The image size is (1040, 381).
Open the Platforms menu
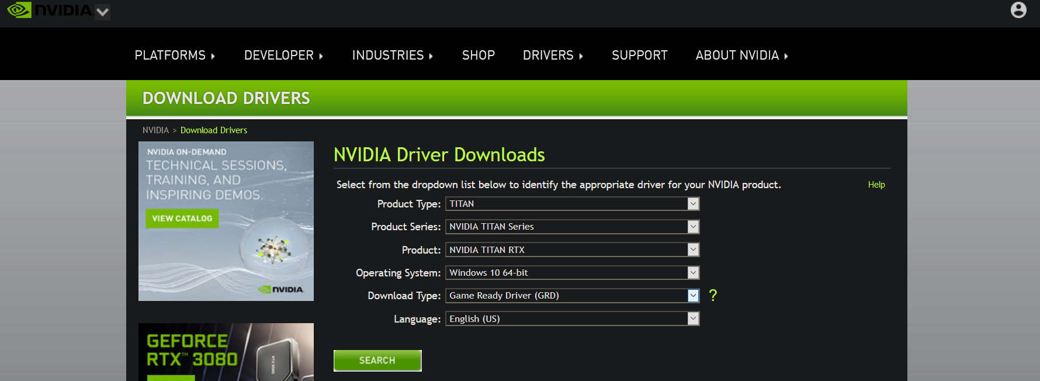175,55
